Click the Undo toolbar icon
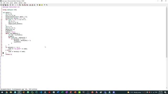Viewport: 168px width, 94px height. [x=10, y=5]
